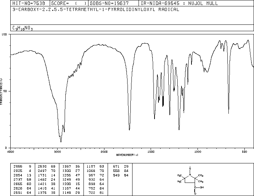Click the pyrrolidinyloxyl chemical structure drawing
This screenshot has width=254, height=196.
tap(190, 180)
